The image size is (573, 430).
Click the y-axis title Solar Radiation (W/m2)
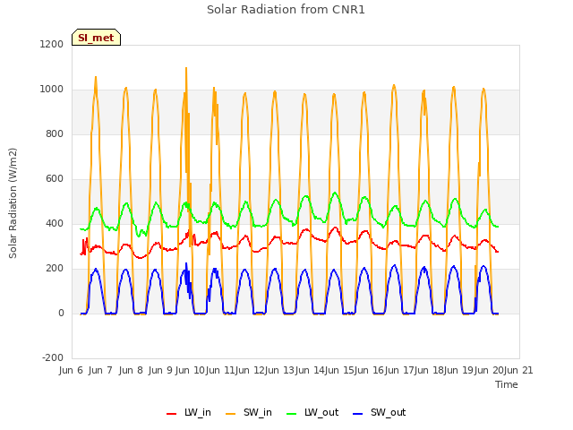point(13,203)
